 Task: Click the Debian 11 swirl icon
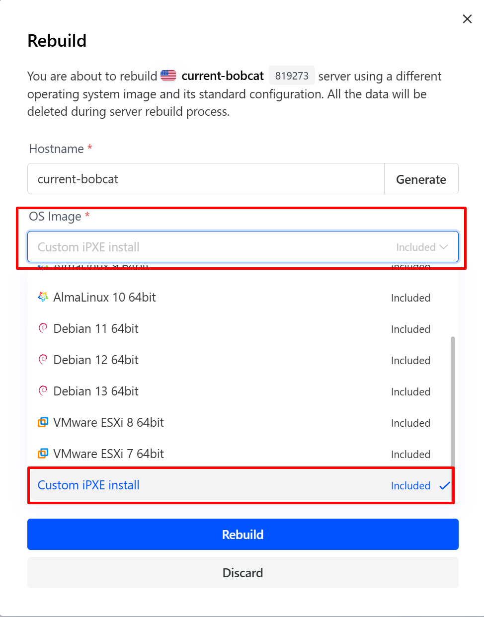coord(43,328)
